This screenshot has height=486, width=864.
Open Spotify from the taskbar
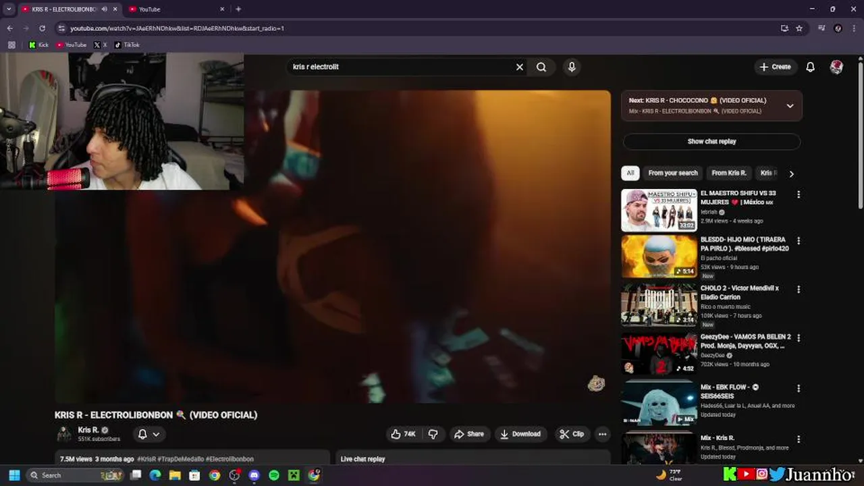click(273, 475)
